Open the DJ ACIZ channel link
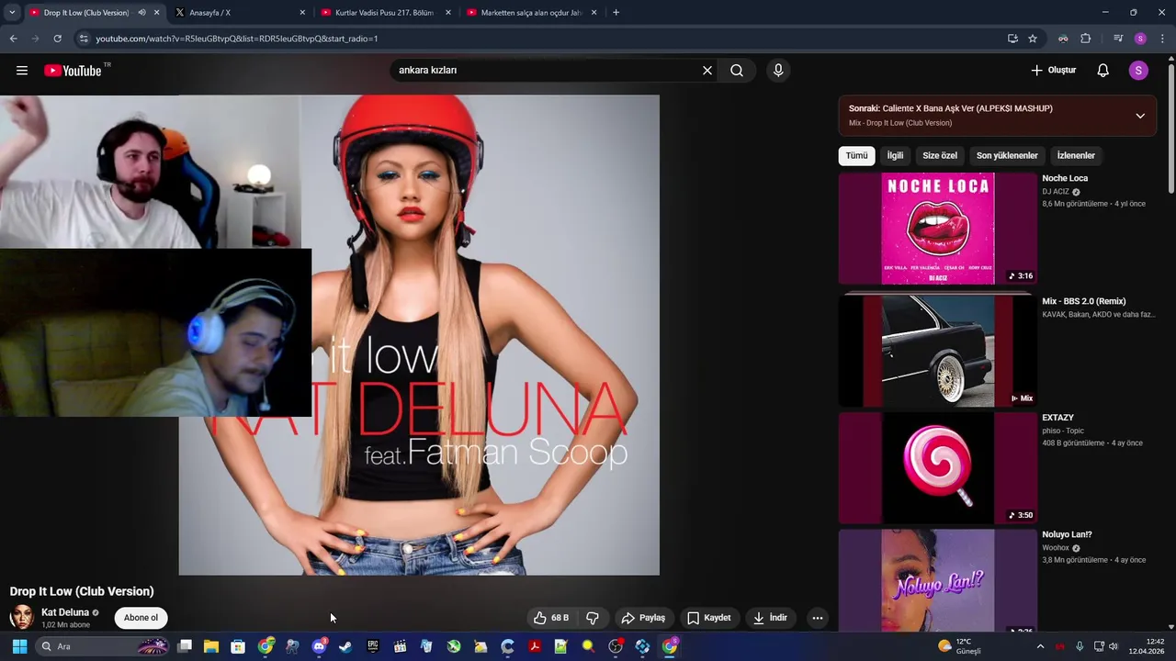This screenshot has height=661, width=1176. pos(1056,192)
